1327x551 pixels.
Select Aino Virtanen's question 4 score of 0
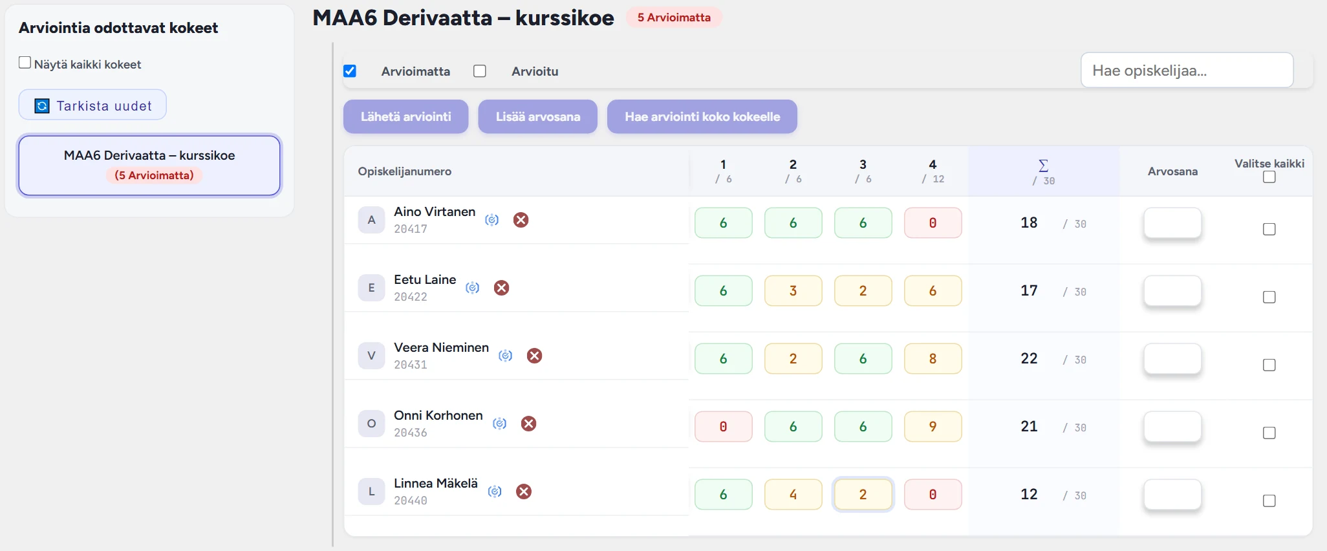point(933,223)
